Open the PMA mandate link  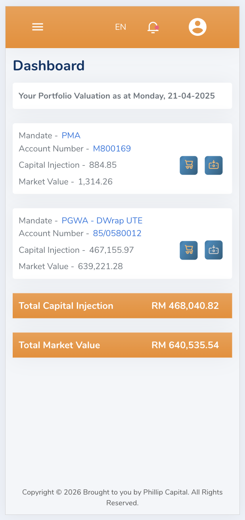71,136
